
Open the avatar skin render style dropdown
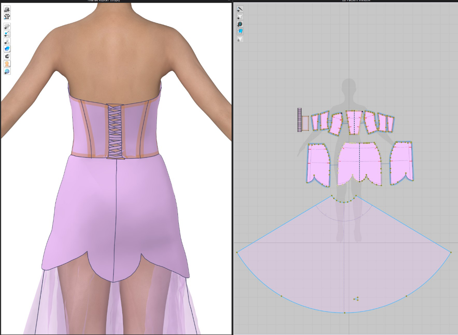pyautogui.click(x=7, y=64)
